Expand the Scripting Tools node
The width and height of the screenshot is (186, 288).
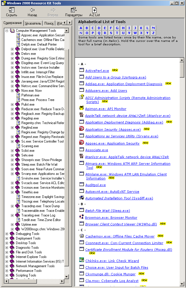pyautogui.click(x=7, y=275)
